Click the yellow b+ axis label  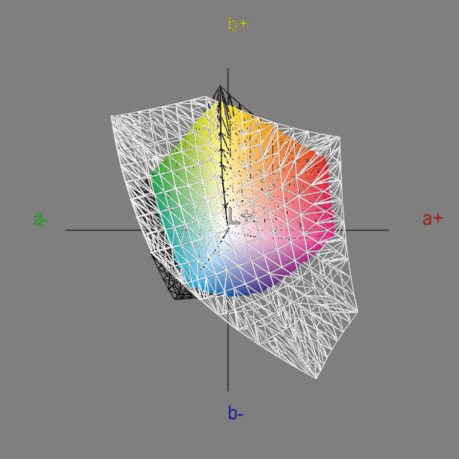(x=238, y=24)
